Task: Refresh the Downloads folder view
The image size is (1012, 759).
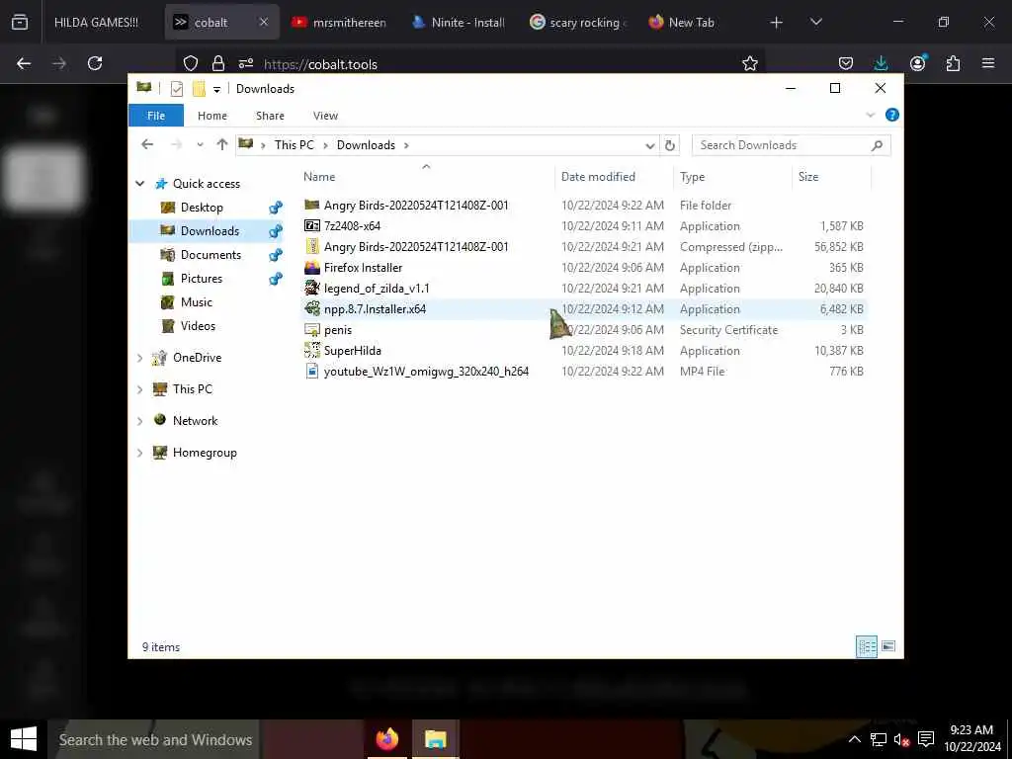Action: [670, 145]
